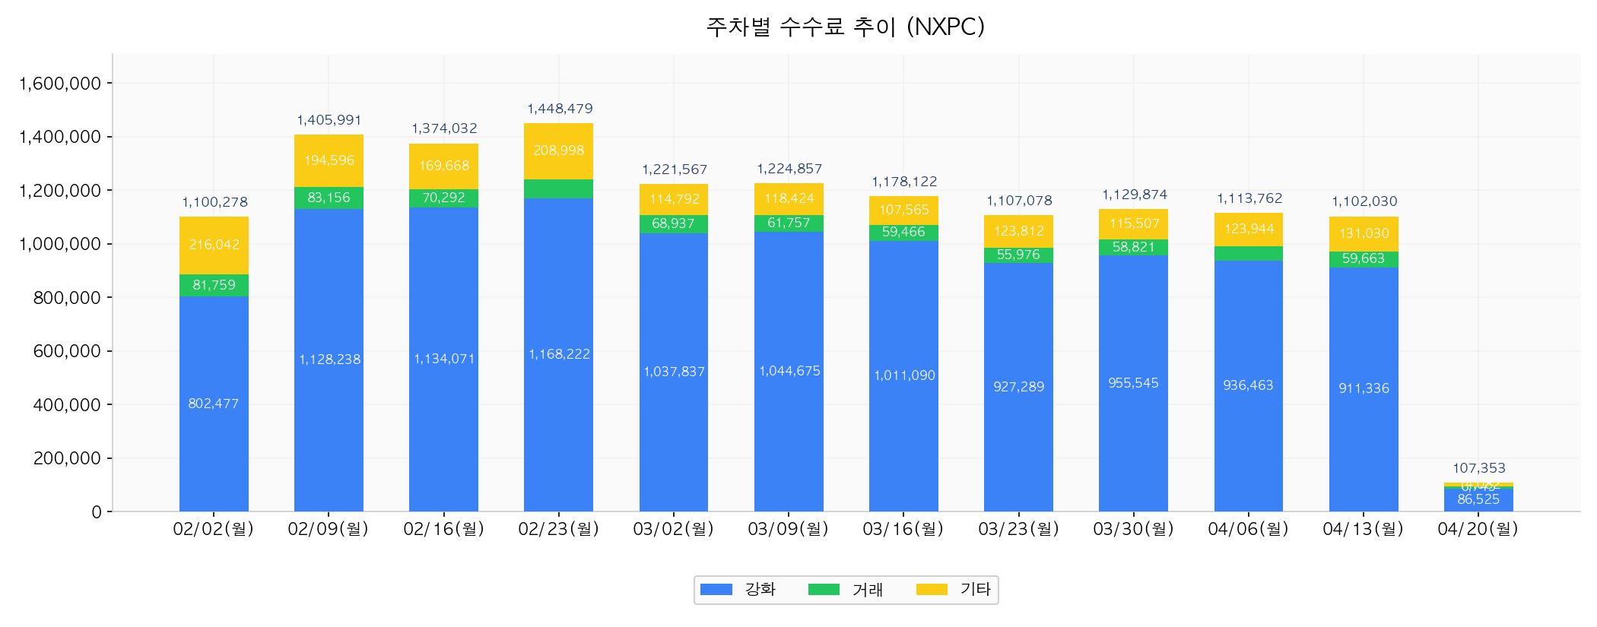Click the blue segment value 802,477
This screenshot has width=1597, height=627.
pos(214,404)
